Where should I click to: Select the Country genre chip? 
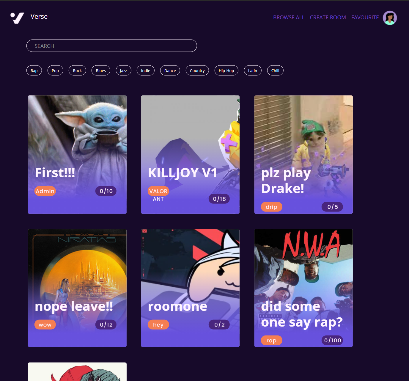pos(197,70)
